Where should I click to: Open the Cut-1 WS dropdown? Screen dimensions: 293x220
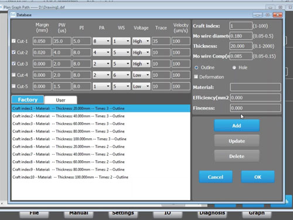121,41
